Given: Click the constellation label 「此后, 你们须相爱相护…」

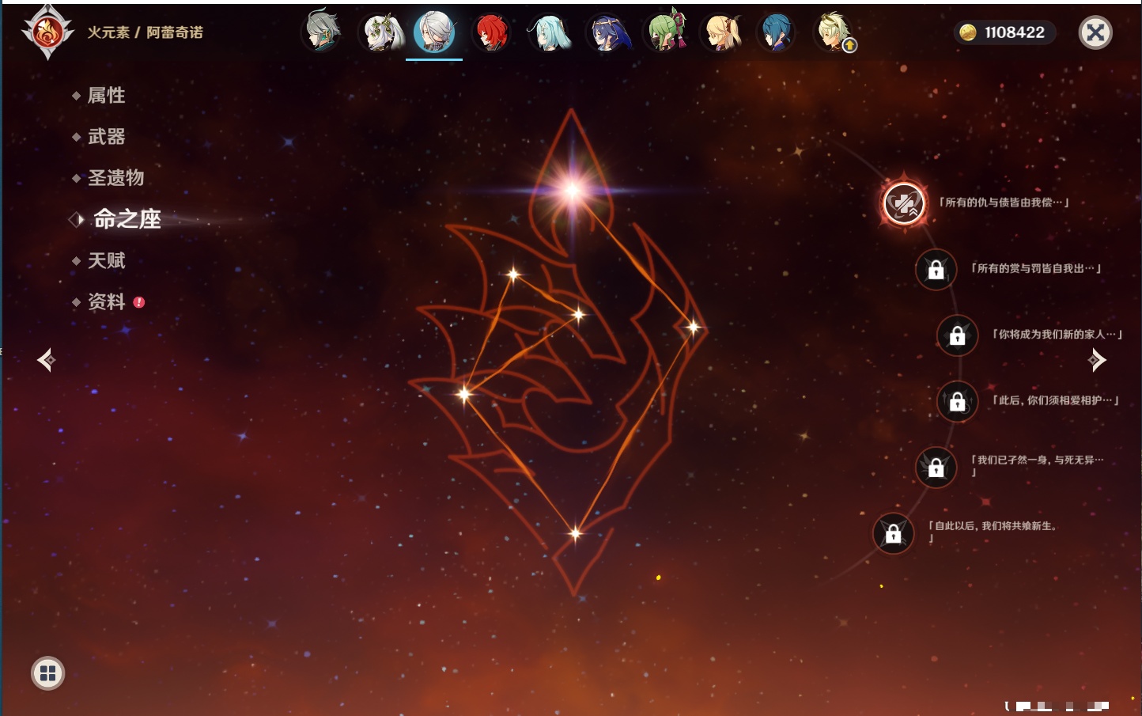Looking at the screenshot, I should click(1055, 400).
